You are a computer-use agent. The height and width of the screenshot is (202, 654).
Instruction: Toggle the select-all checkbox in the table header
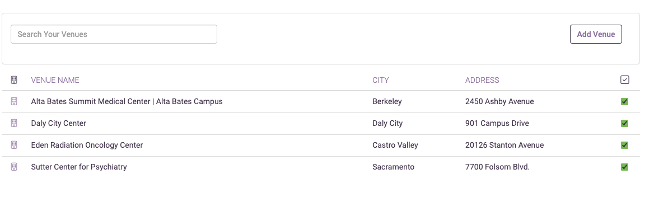624,80
